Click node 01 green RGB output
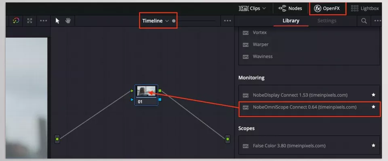Image resolution: width=388 pixels, height=161 pixels. click(x=160, y=91)
